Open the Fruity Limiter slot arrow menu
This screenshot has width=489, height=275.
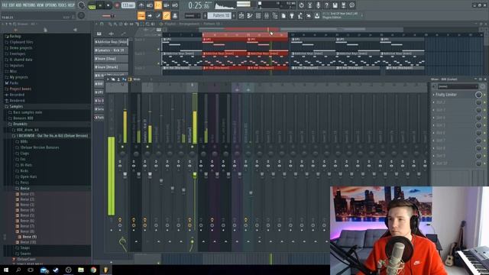pyautogui.click(x=433, y=95)
